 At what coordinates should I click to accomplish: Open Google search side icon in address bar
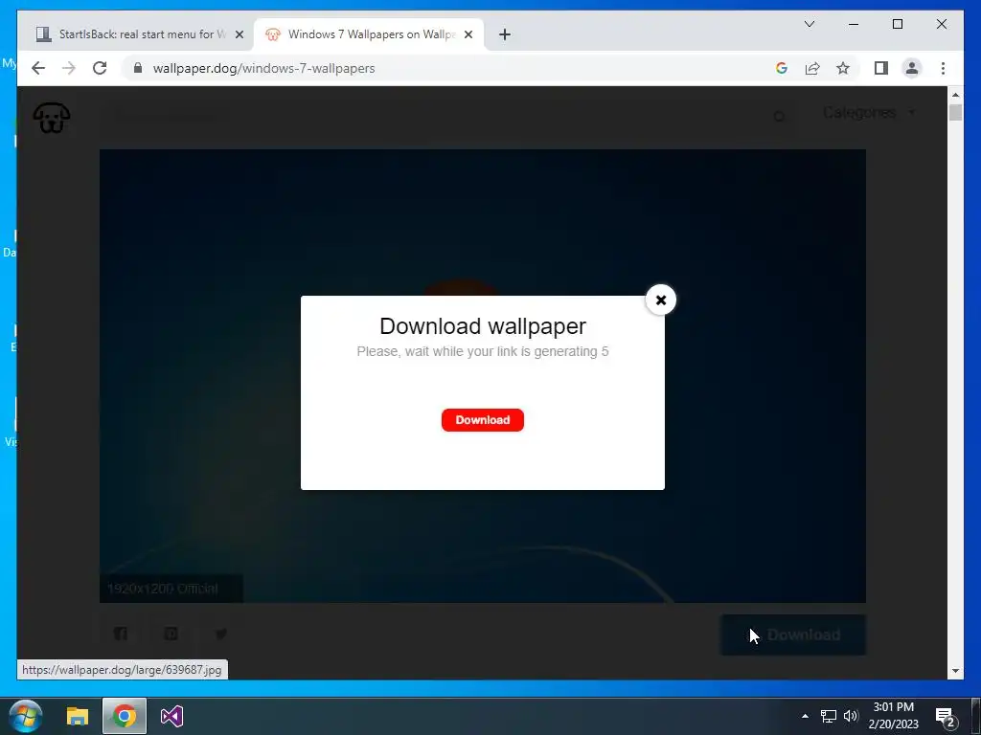[782, 68]
